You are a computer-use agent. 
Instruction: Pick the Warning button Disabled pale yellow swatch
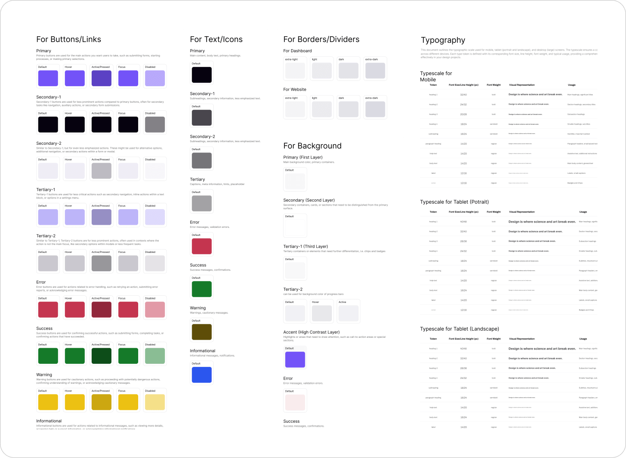(x=155, y=402)
